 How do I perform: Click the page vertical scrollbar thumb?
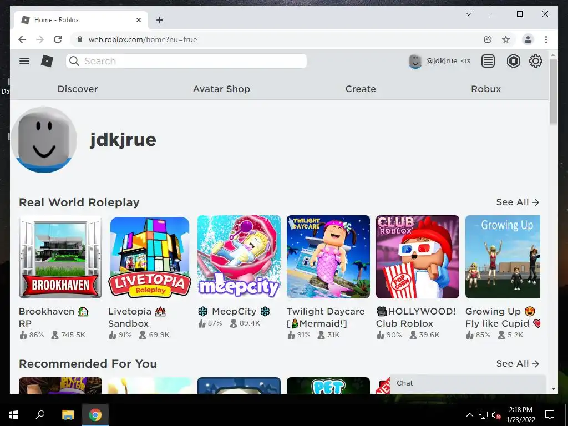pos(553,92)
